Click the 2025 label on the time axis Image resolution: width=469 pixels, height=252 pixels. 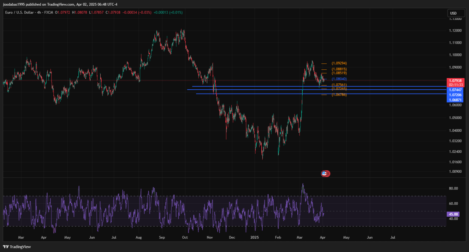[x=255, y=237]
